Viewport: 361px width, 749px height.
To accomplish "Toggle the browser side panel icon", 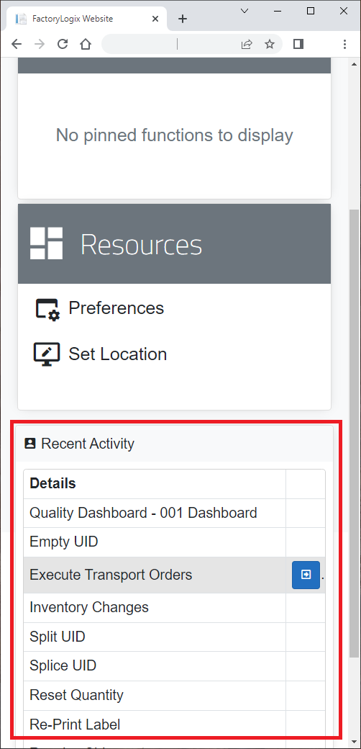I will pyautogui.click(x=298, y=45).
